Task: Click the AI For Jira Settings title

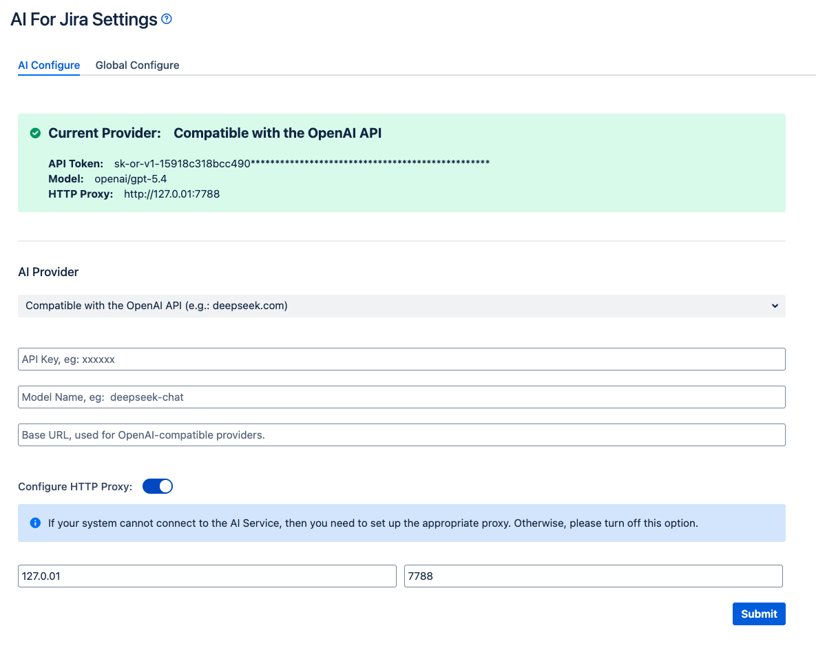Action: click(x=84, y=19)
